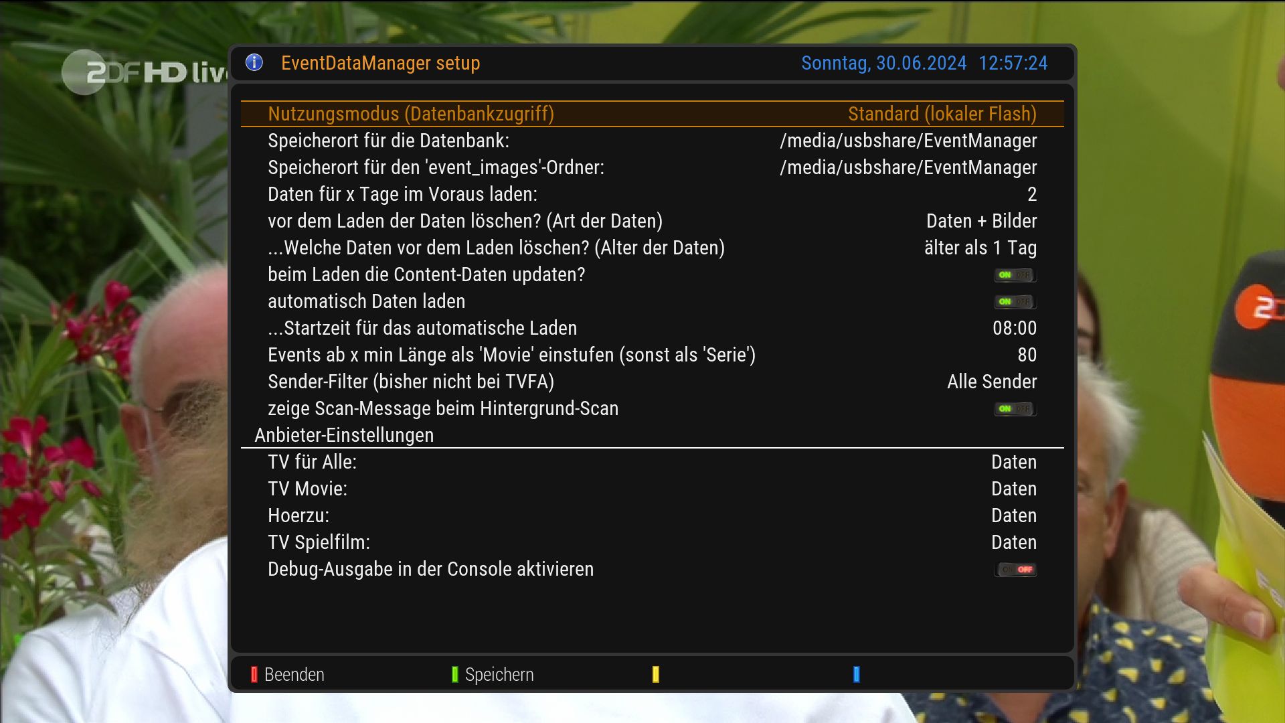Toggle 'beim Laden die Content-Daten updaten' switch
This screenshot has width=1285, height=723.
click(1015, 275)
